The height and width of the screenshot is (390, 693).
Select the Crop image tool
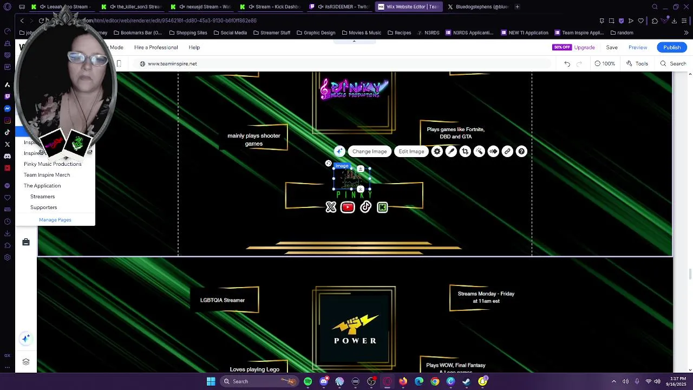[465, 152]
